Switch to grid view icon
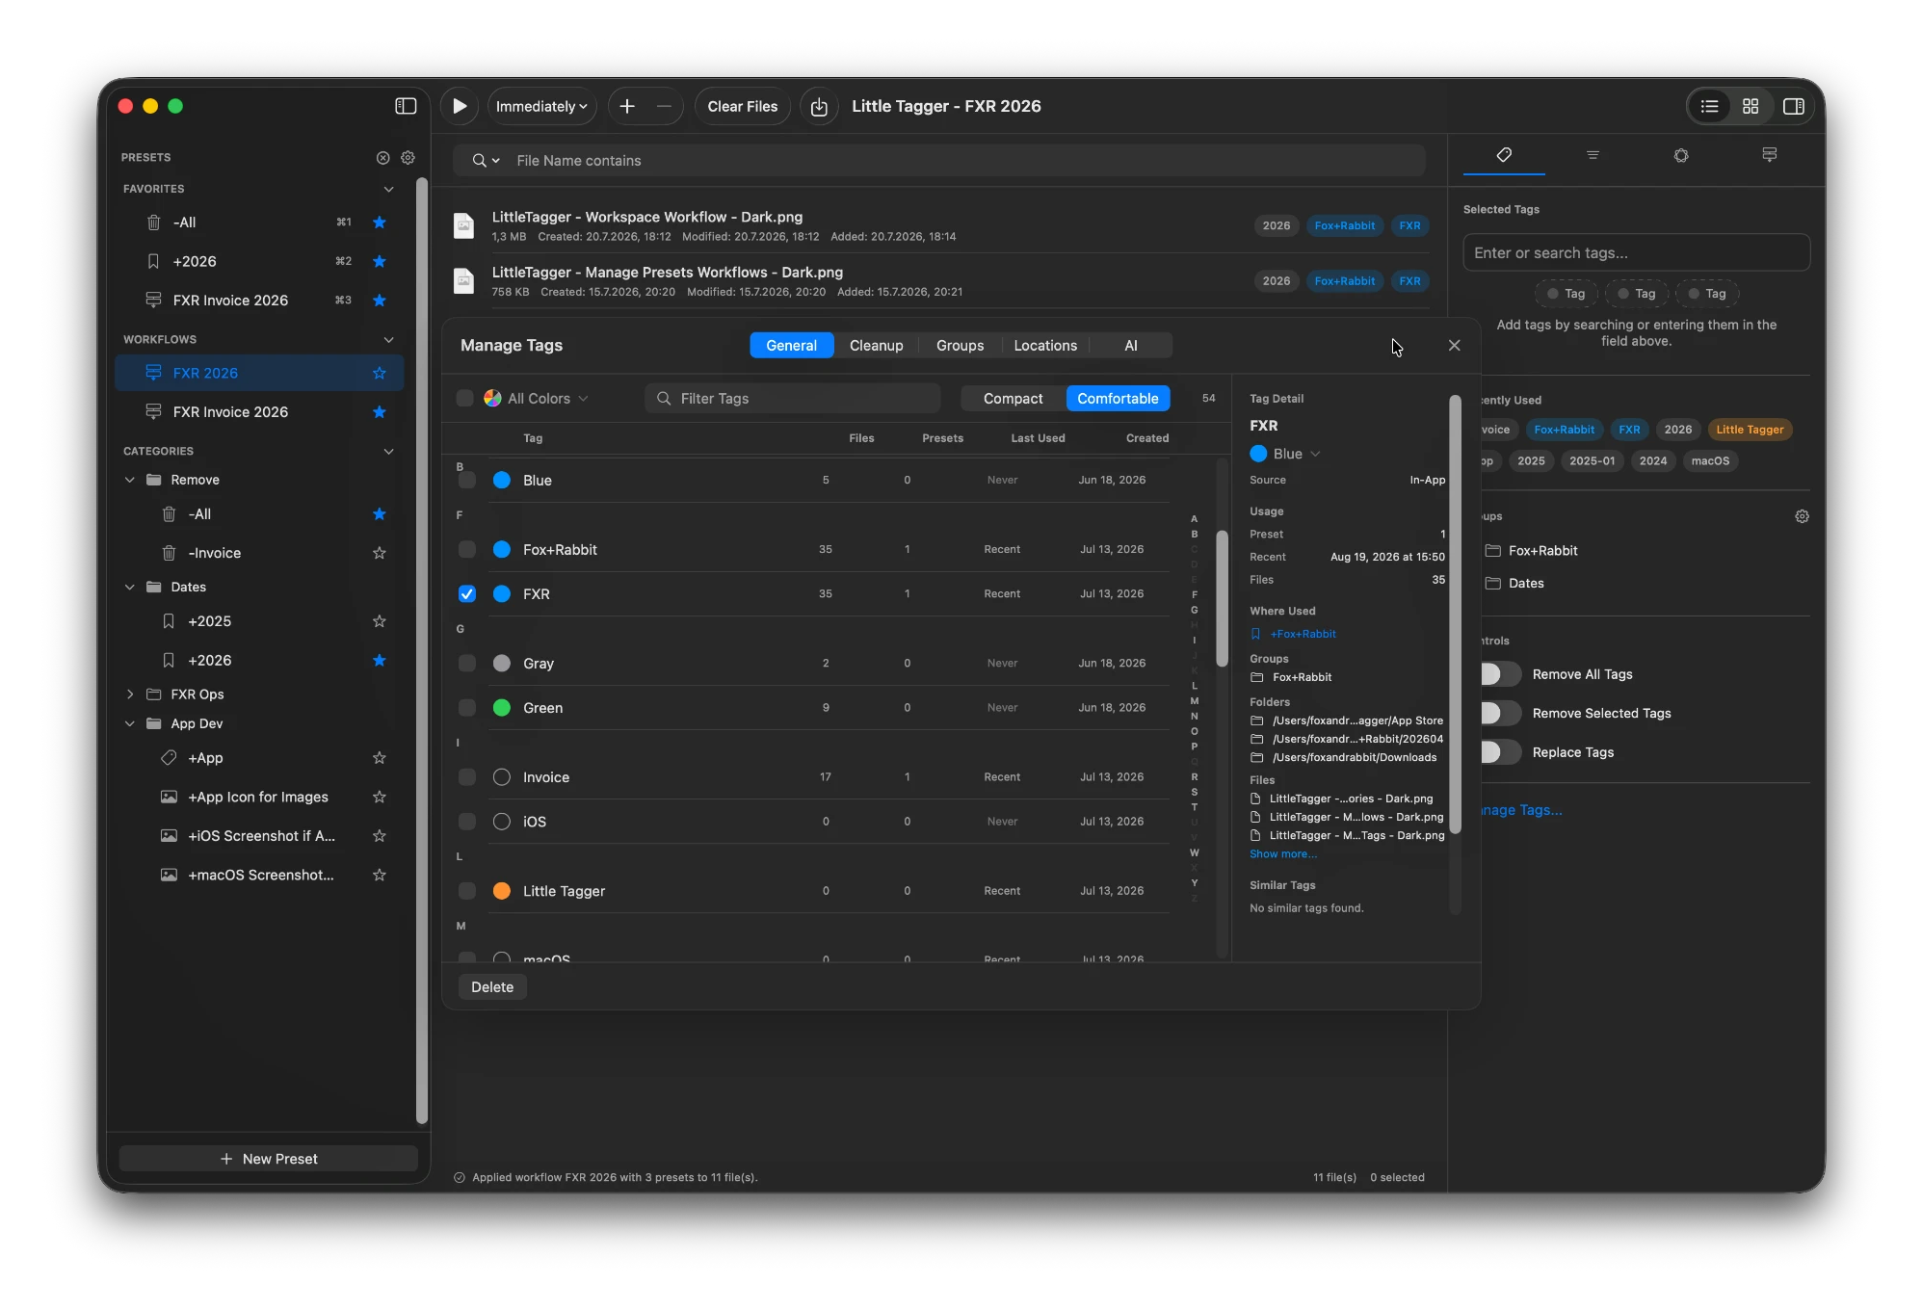Screen dimensions: 1922x1310 click(x=1751, y=106)
